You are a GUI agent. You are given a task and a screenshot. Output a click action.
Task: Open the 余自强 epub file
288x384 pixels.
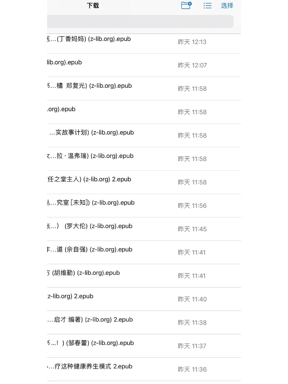coord(144,252)
